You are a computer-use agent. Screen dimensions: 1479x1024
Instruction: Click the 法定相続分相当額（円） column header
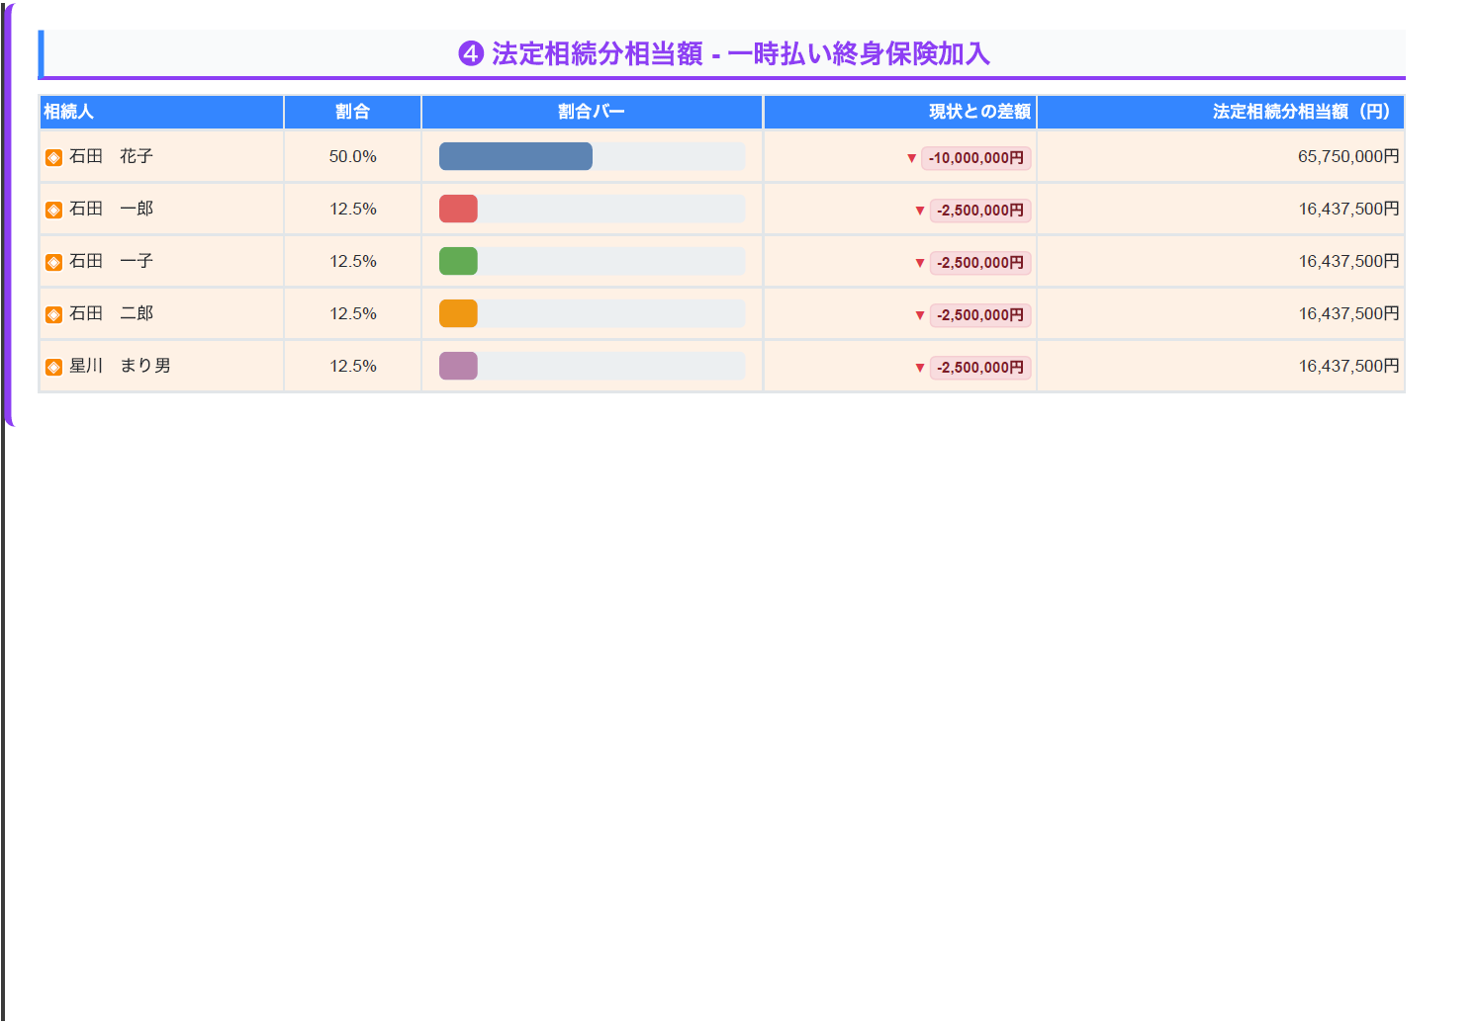click(1221, 112)
